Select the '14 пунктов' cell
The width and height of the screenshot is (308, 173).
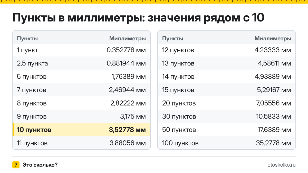(x=178, y=77)
